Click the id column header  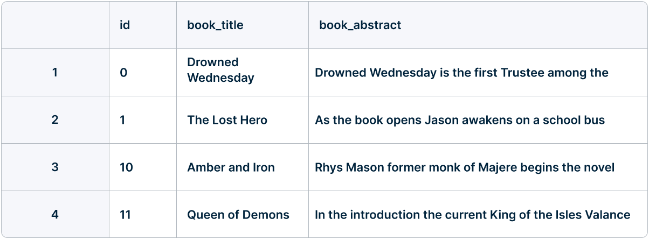point(125,25)
